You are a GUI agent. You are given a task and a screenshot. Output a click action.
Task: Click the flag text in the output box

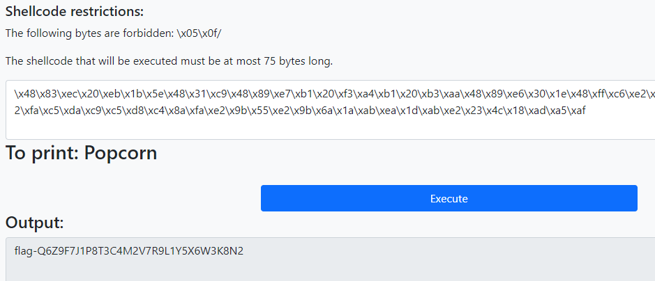point(128,251)
